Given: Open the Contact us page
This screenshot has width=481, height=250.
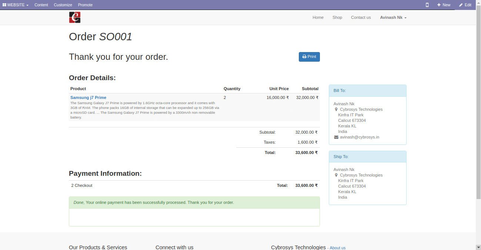Looking at the screenshot, I should (x=361, y=17).
